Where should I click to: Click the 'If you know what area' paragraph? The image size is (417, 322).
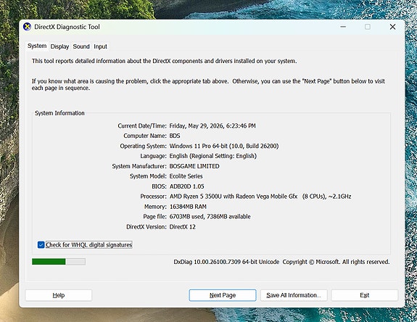point(208,85)
